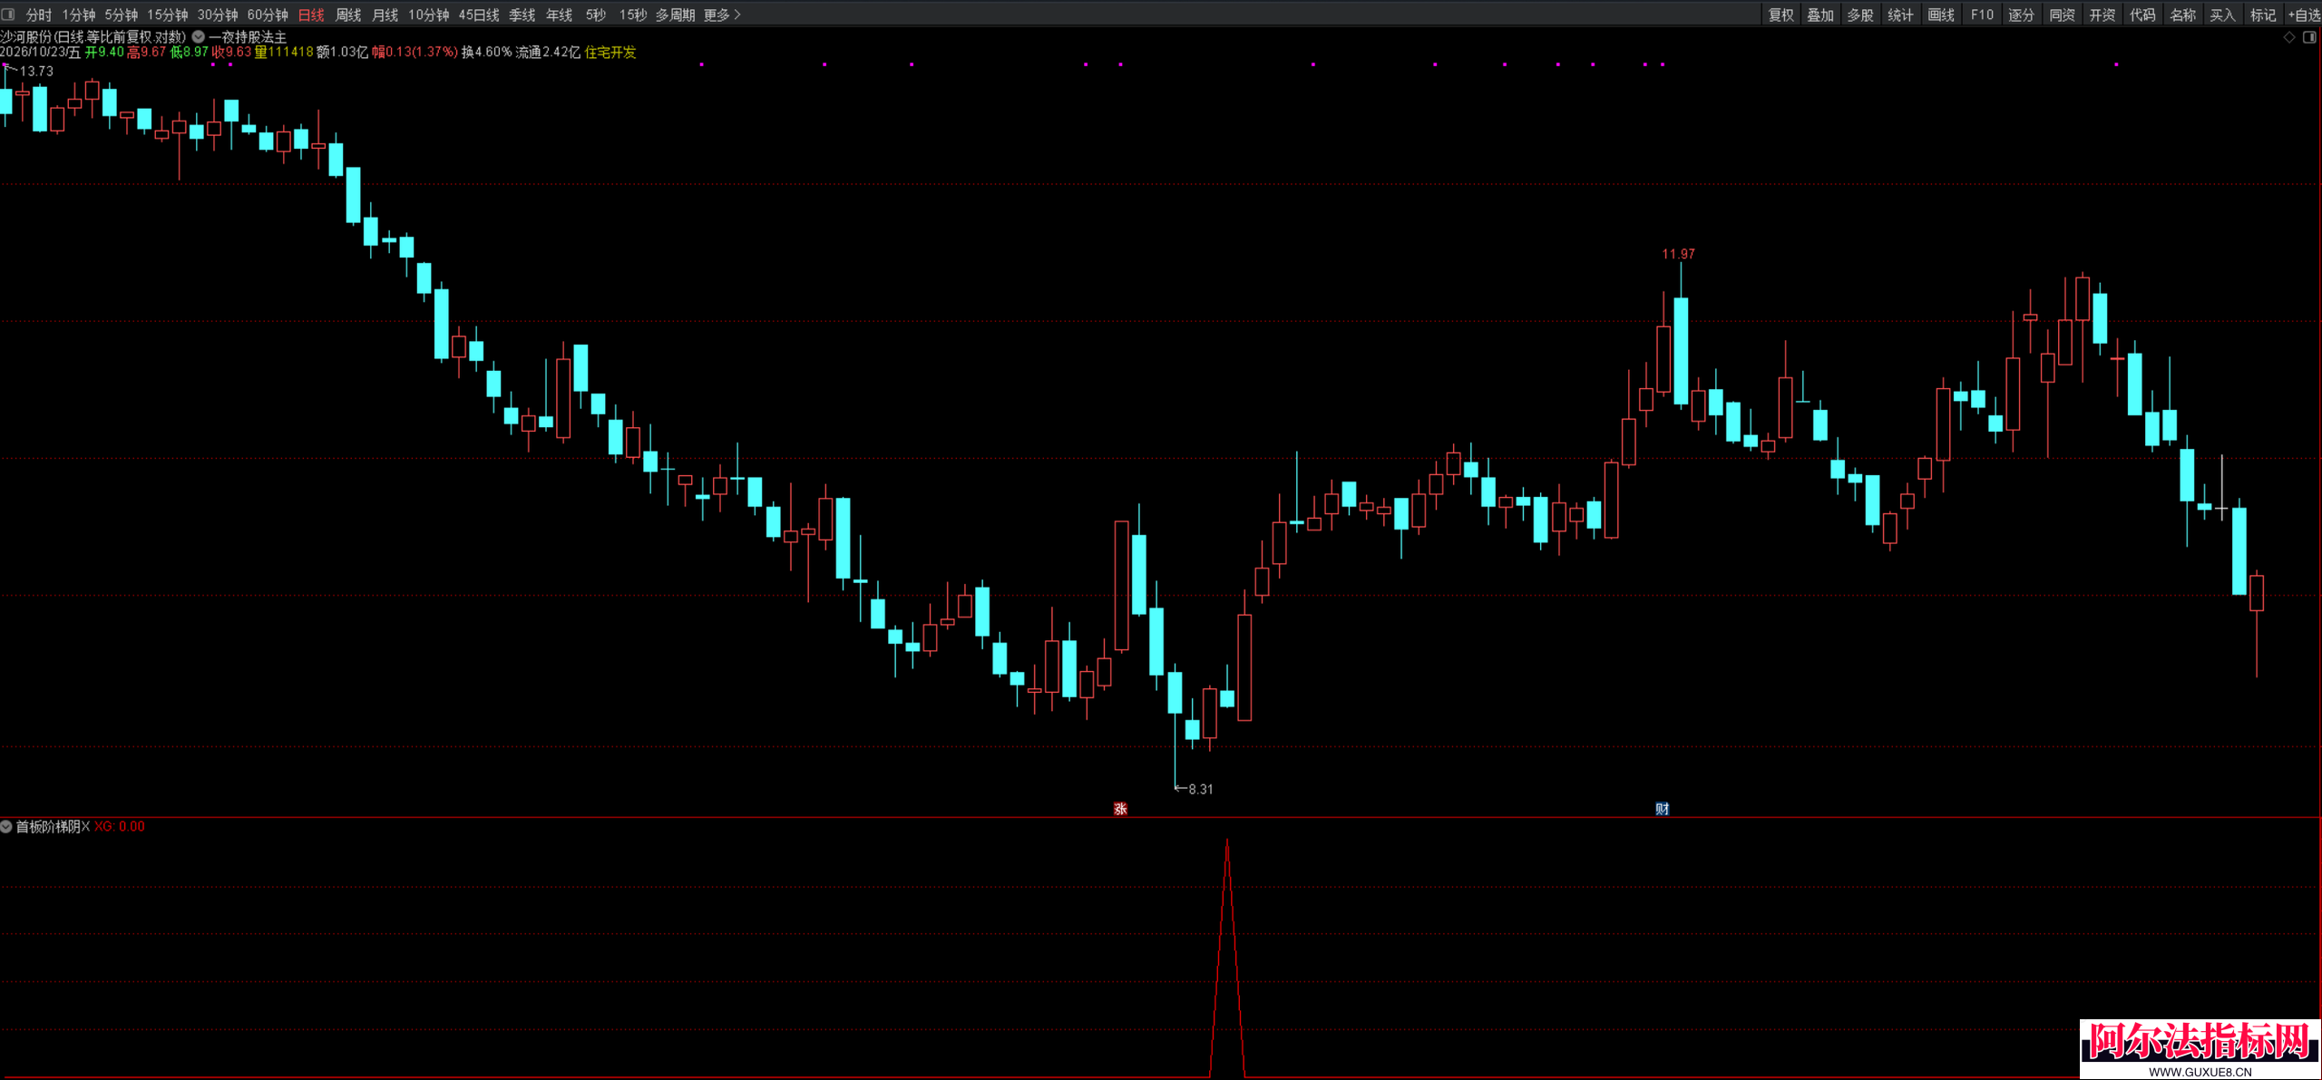Select the 10分钟 period tab

click(x=428, y=15)
